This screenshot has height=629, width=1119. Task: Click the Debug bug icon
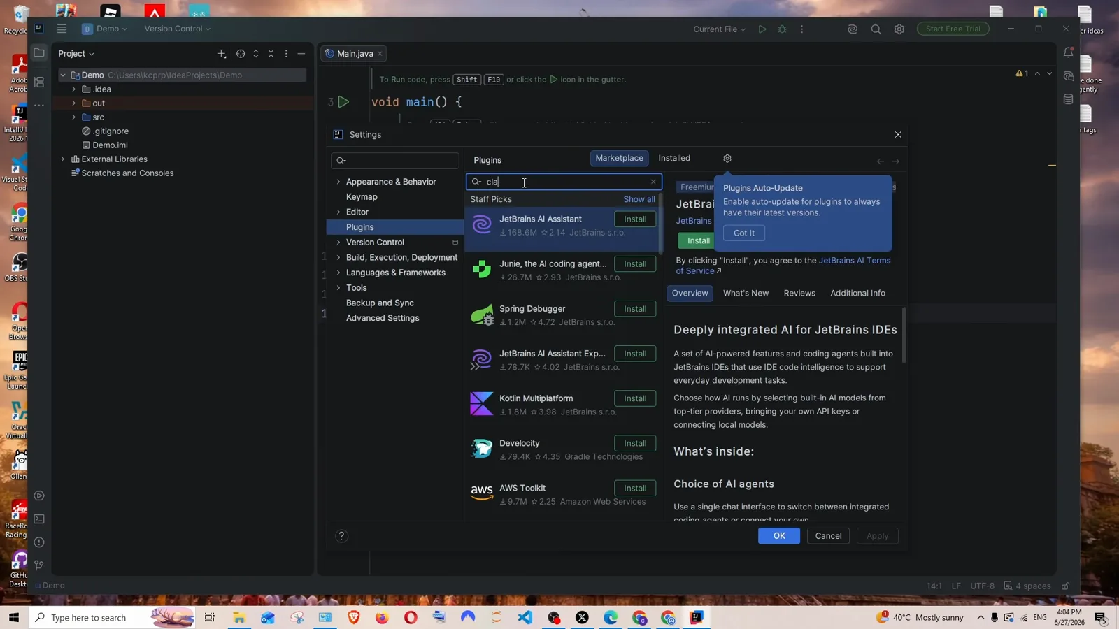pyautogui.click(x=782, y=29)
